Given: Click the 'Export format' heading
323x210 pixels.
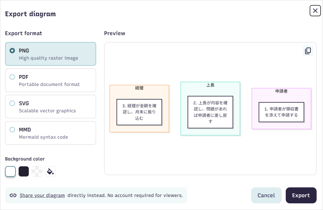Looking at the screenshot, I should pos(24,33).
